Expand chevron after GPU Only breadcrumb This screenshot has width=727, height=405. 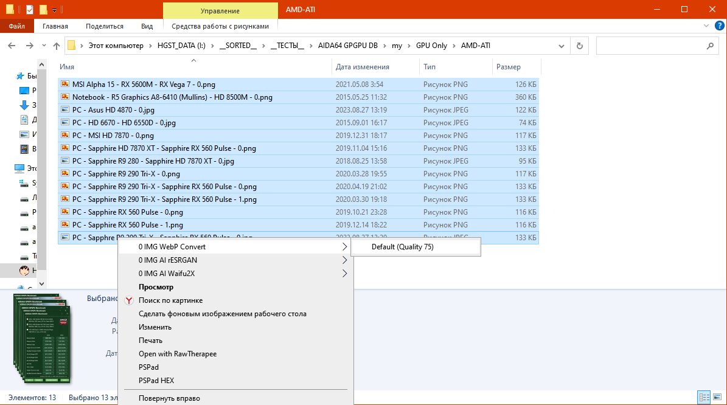(454, 46)
